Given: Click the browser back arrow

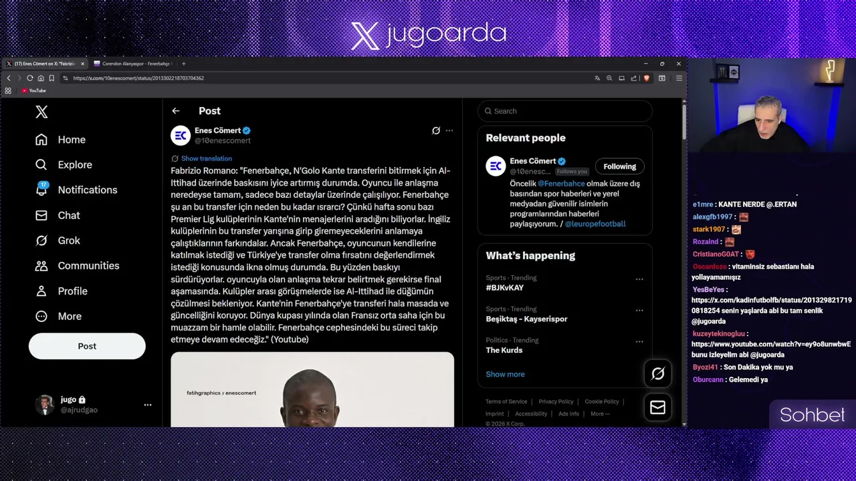Looking at the screenshot, I should (x=8, y=78).
